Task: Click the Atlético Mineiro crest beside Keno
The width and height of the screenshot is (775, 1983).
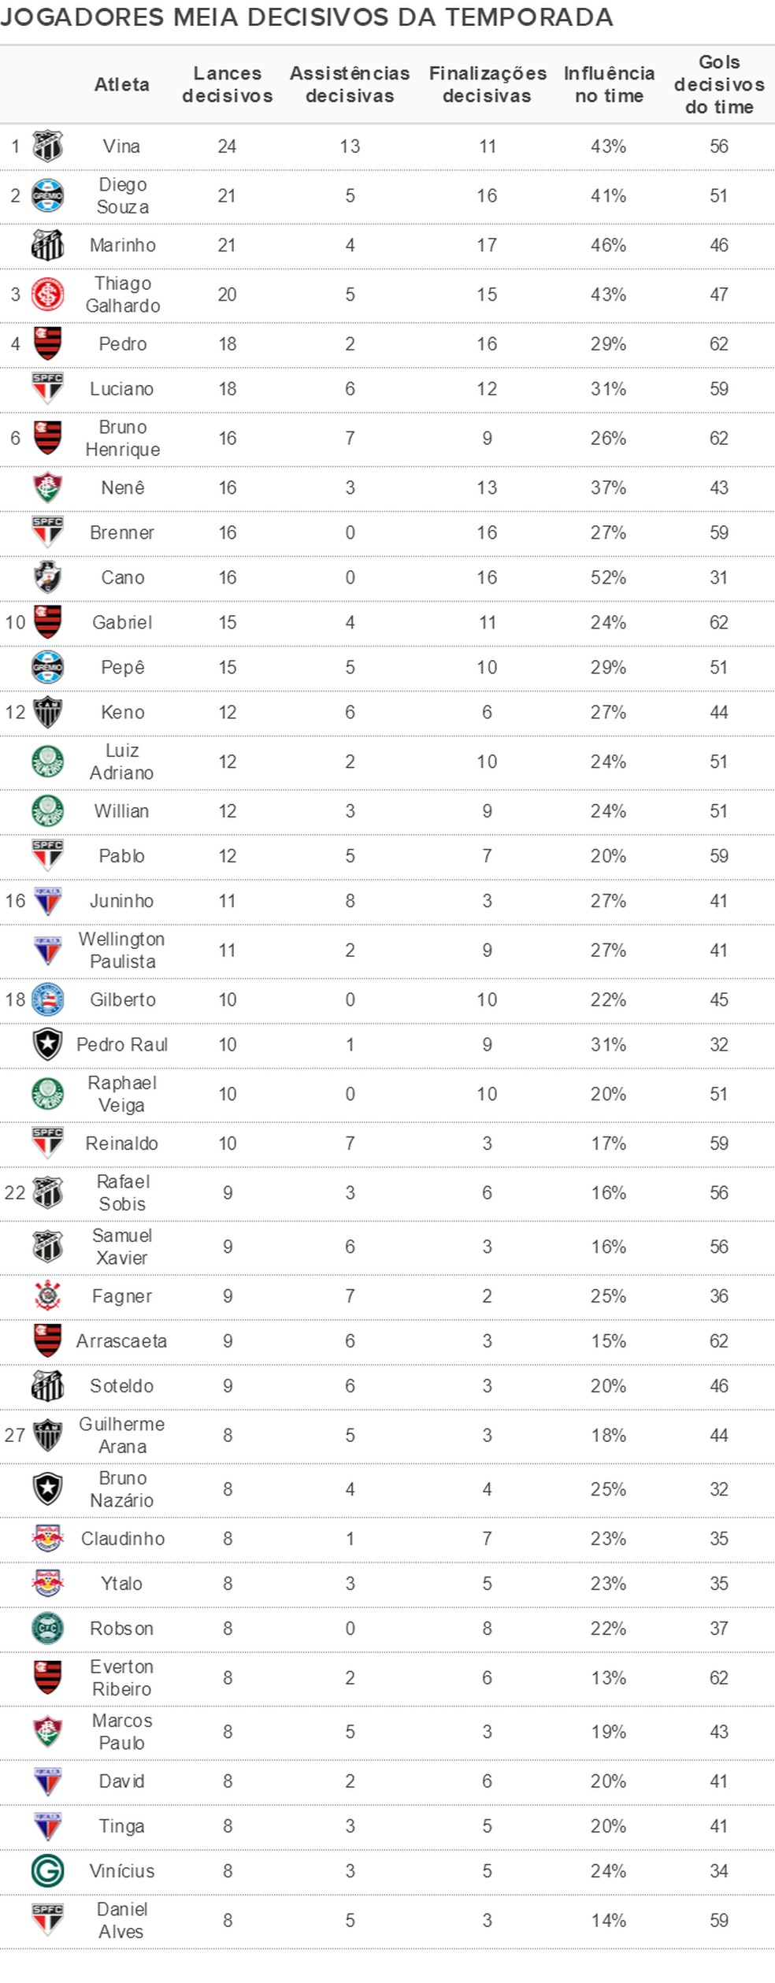Action: point(47,712)
